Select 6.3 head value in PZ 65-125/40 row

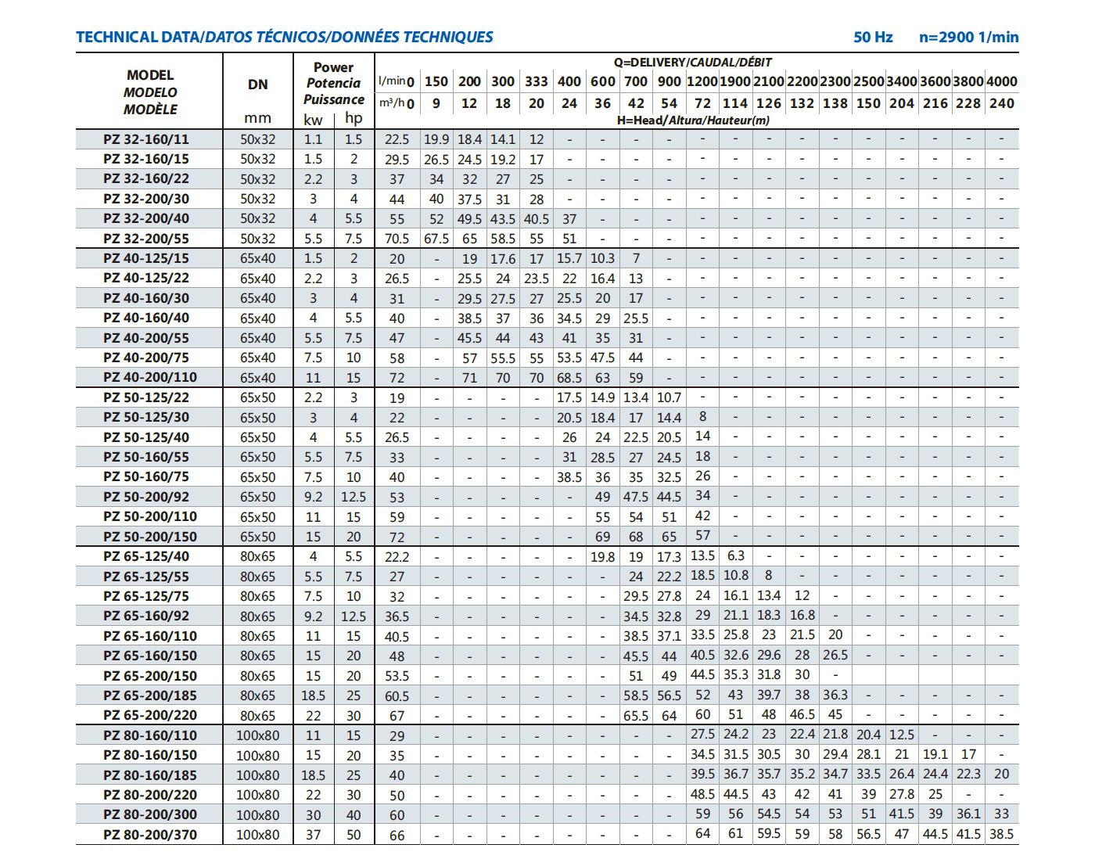[x=736, y=555]
